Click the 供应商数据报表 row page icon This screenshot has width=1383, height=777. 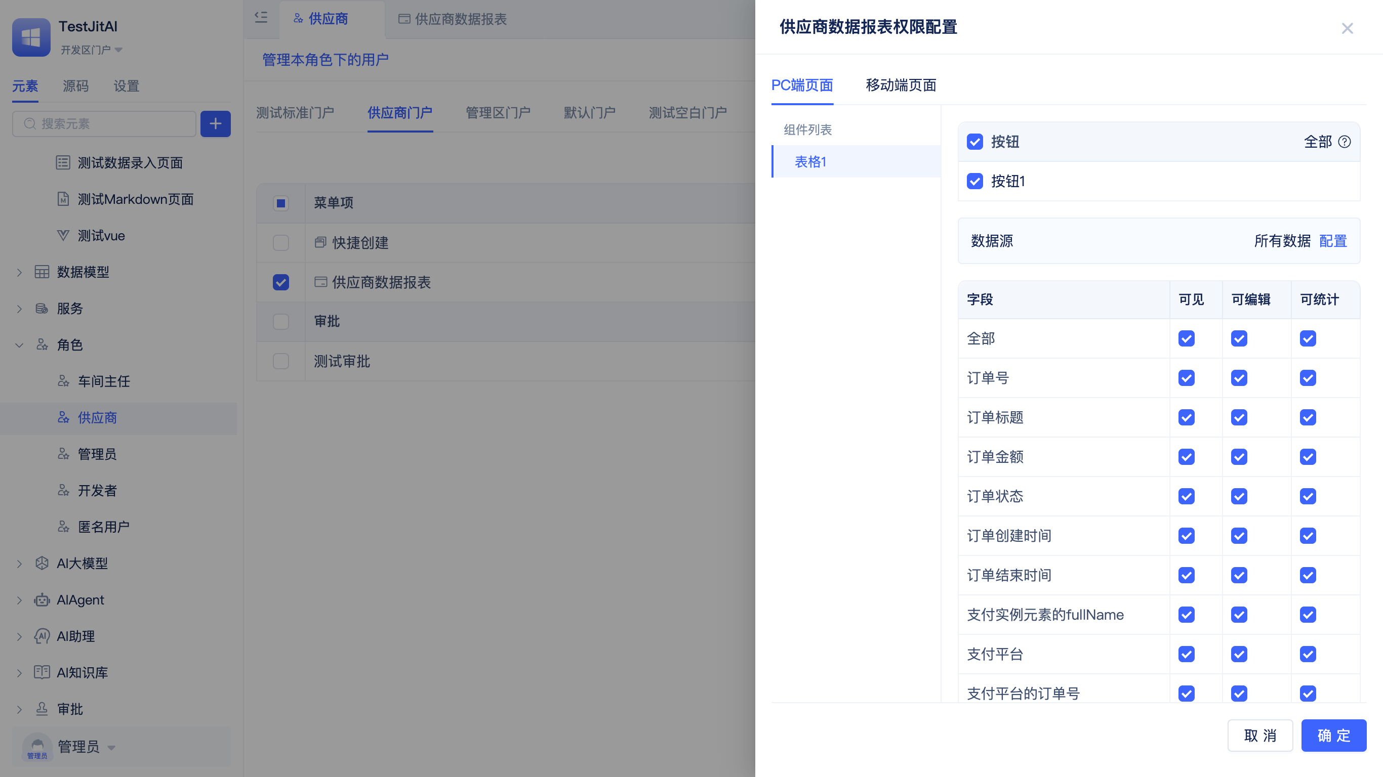click(320, 282)
